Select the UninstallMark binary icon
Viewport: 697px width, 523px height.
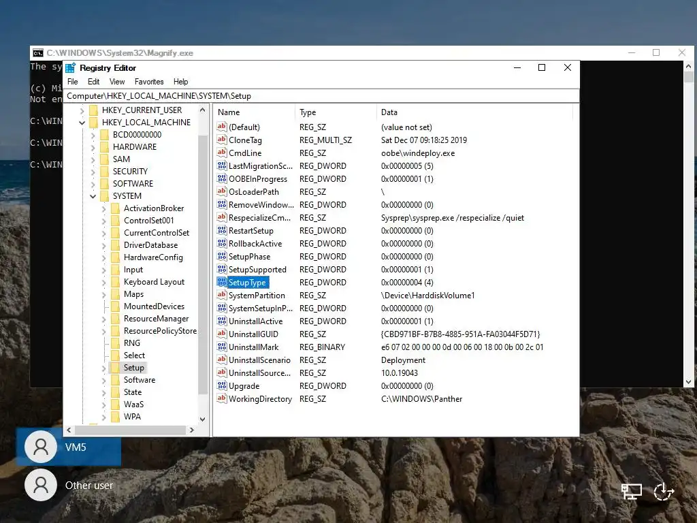[x=221, y=347]
